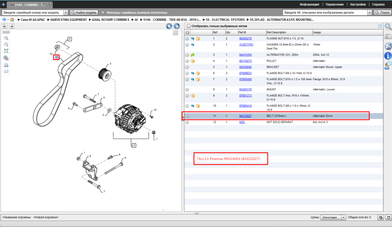Click the print diagram icon
Viewport: 392px width, 227px height.
click(x=6, y=65)
